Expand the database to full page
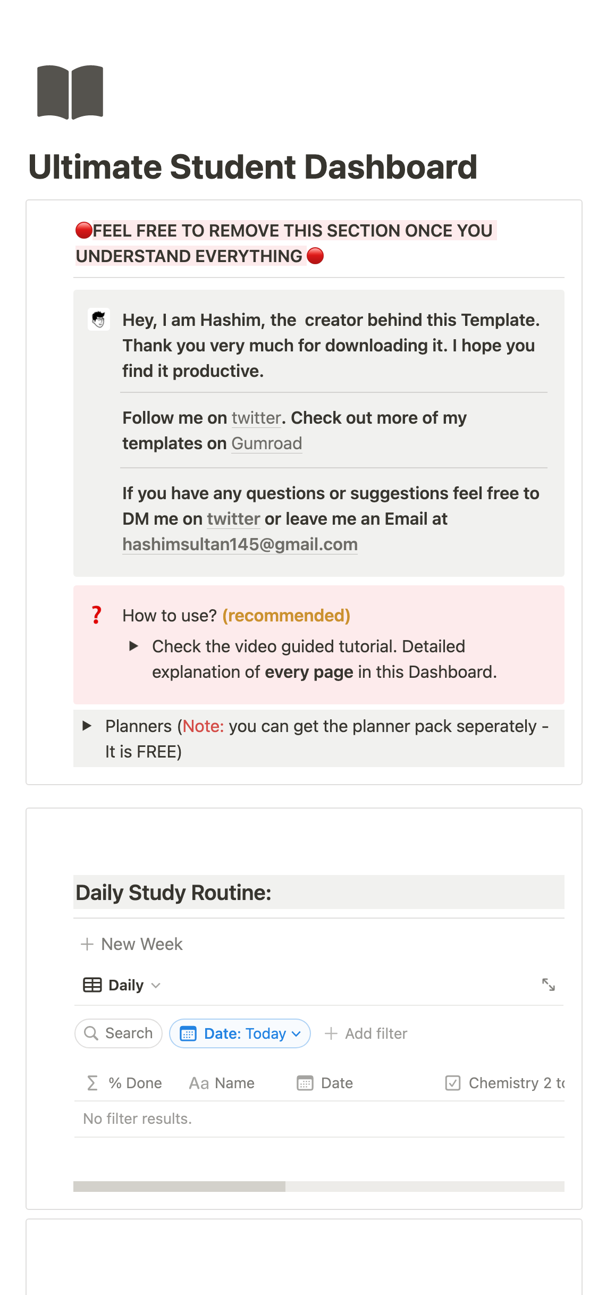This screenshot has height=1295, width=598. click(548, 985)
